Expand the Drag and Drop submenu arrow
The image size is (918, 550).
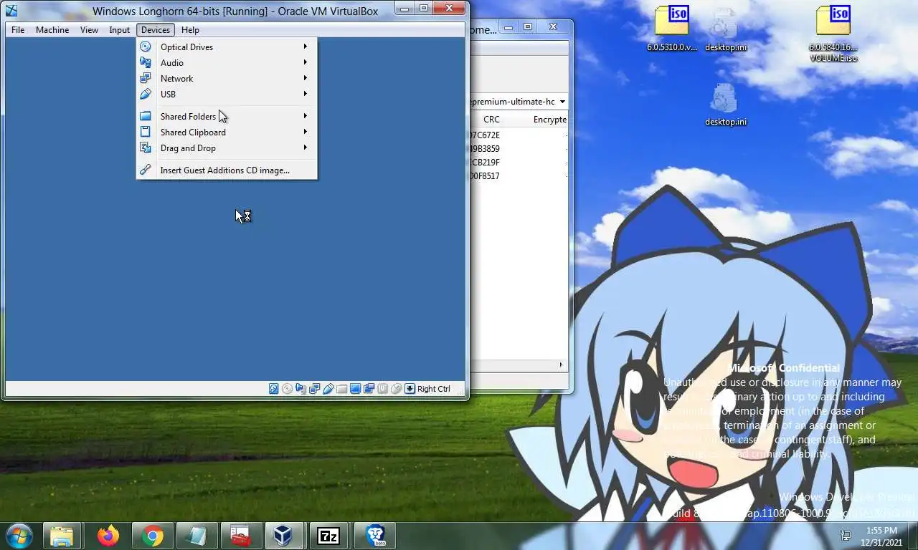pos(306,148)
